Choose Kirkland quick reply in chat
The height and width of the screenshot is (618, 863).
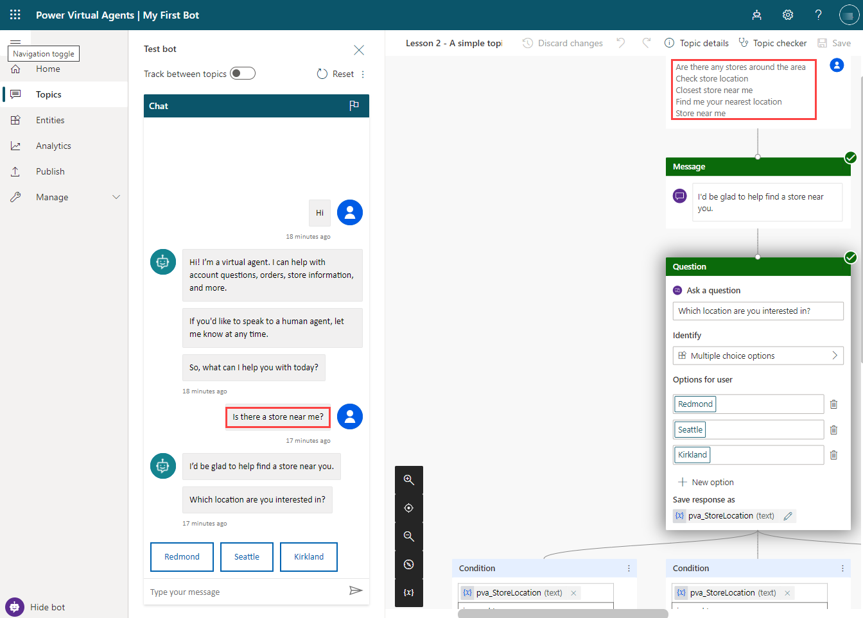click(309, 557)
